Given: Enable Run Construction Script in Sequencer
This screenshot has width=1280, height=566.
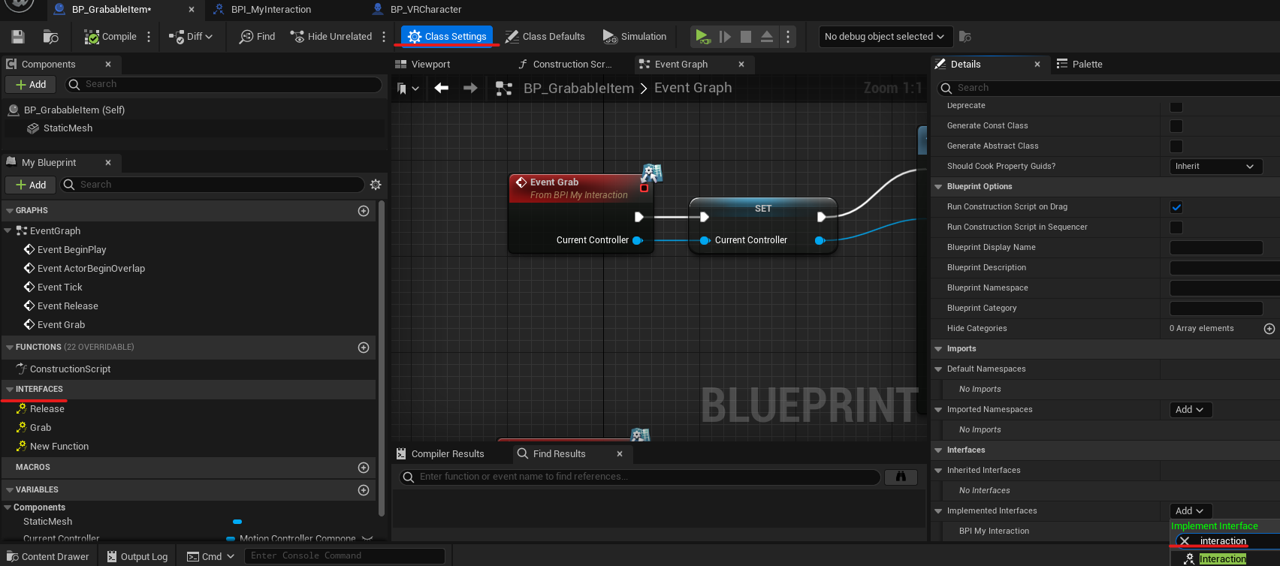Looking at the screenshot, I should pyautogui.click(x=1176, y=227).
